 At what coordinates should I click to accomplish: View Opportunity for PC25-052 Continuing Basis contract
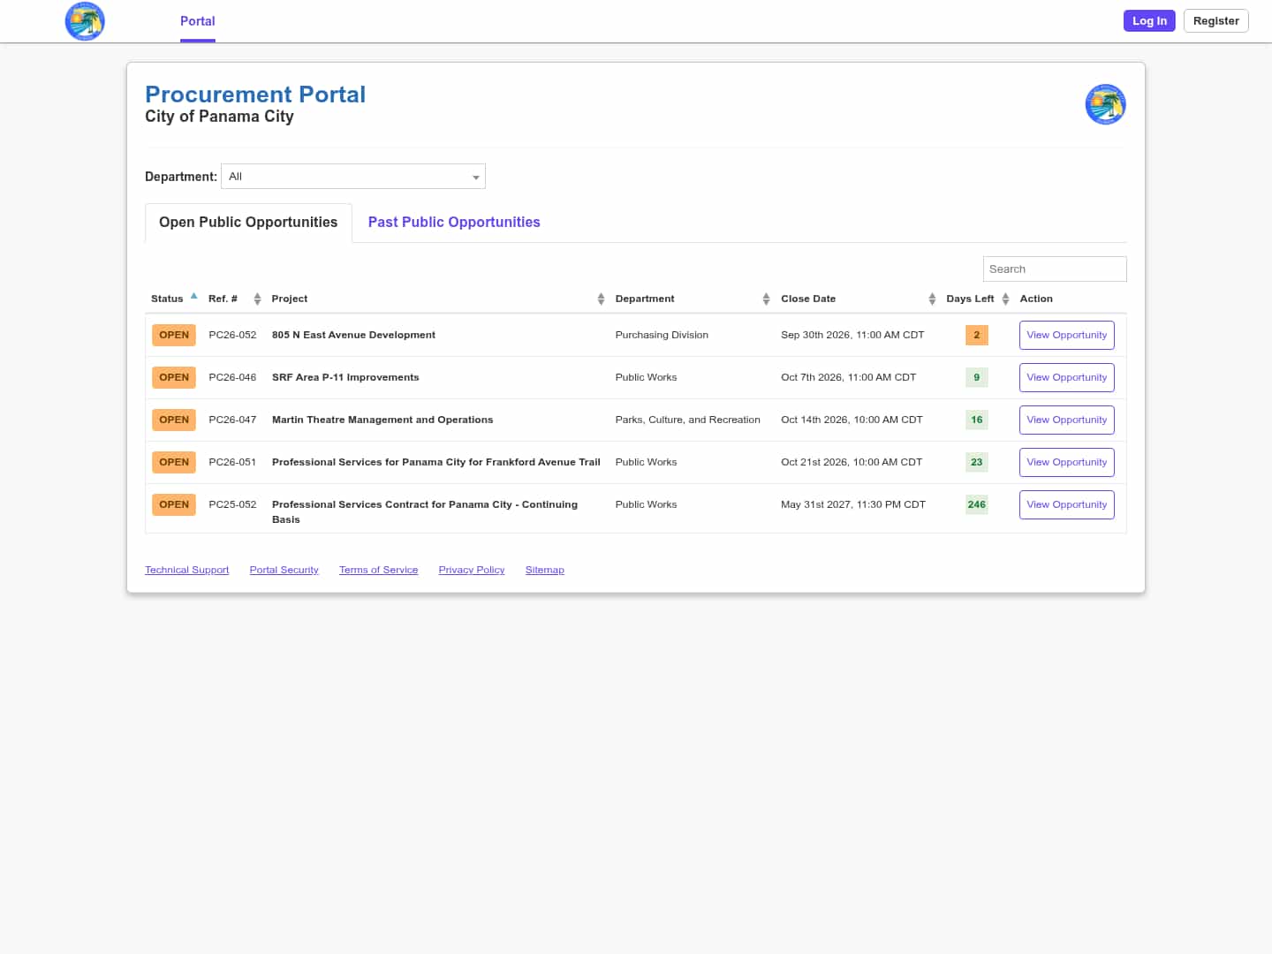pyautogui.click(x=1066, y=505)
